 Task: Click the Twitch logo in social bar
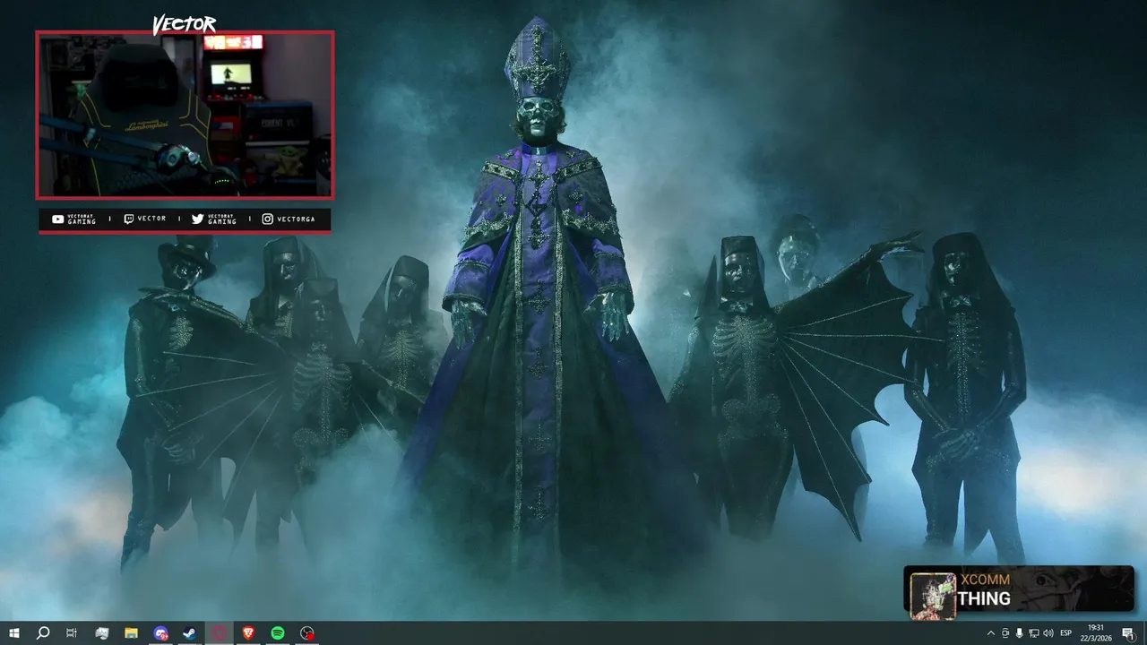[x=129, y=219]
